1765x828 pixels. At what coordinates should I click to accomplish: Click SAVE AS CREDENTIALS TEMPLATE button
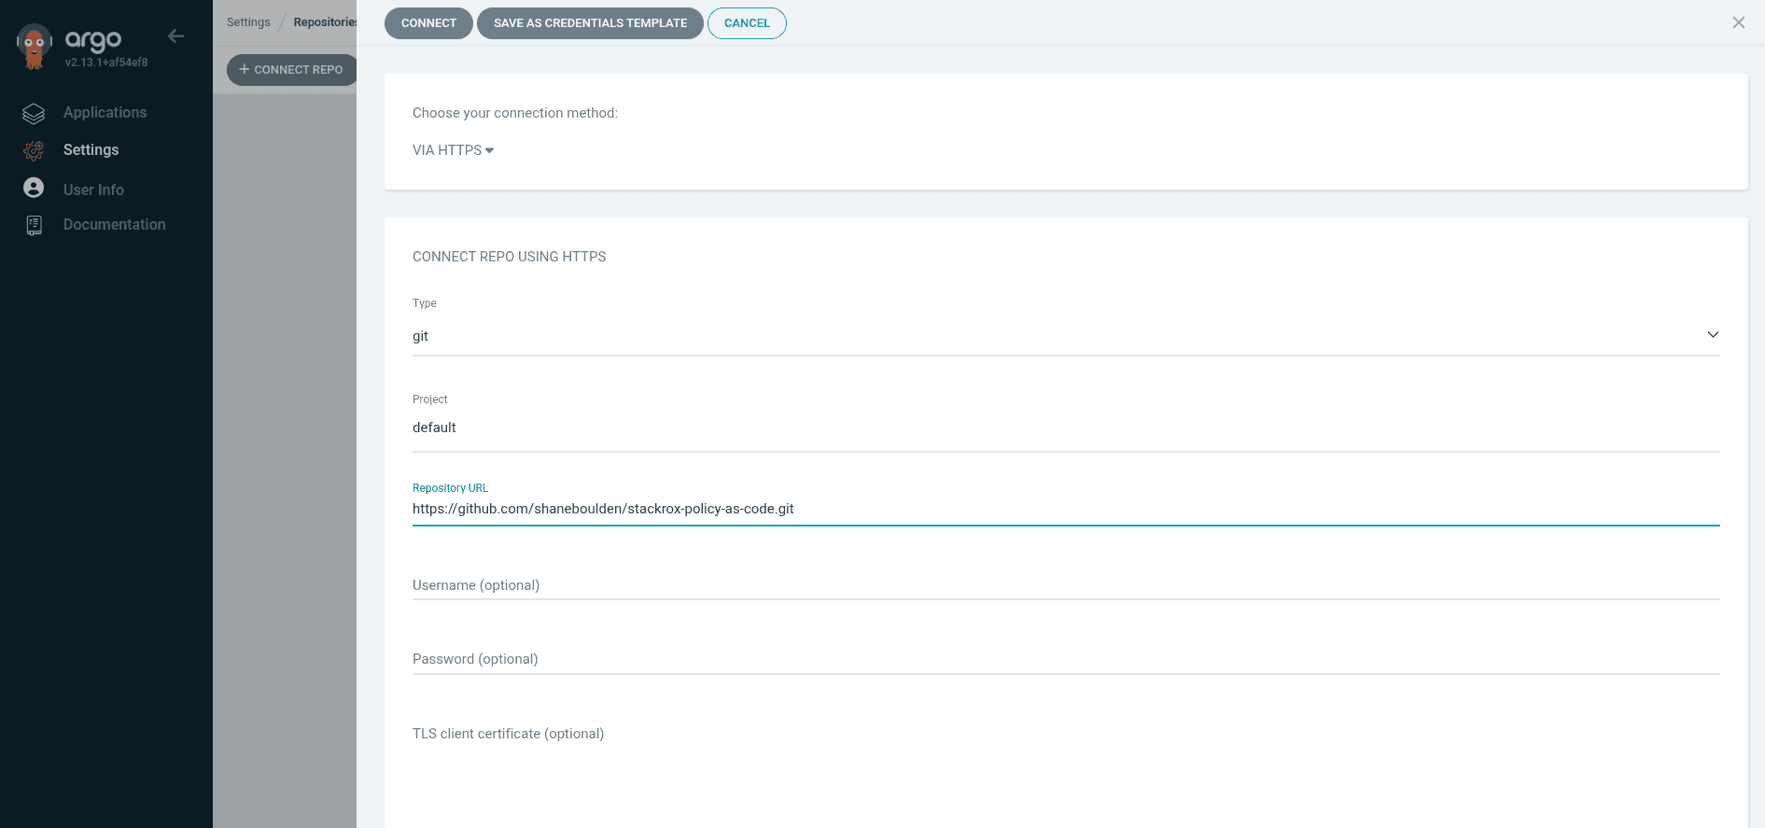point(590,23)
